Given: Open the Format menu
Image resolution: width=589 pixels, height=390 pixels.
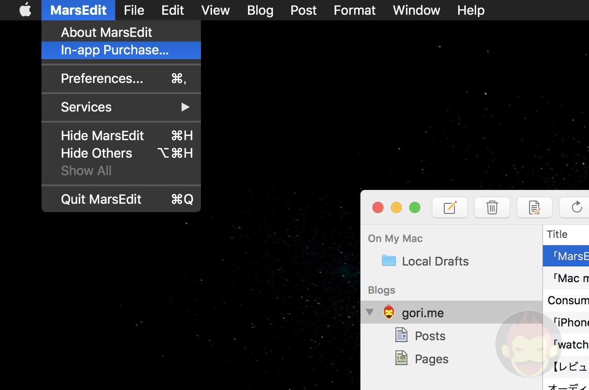Looking at the screenshot, I should (354, 10).
